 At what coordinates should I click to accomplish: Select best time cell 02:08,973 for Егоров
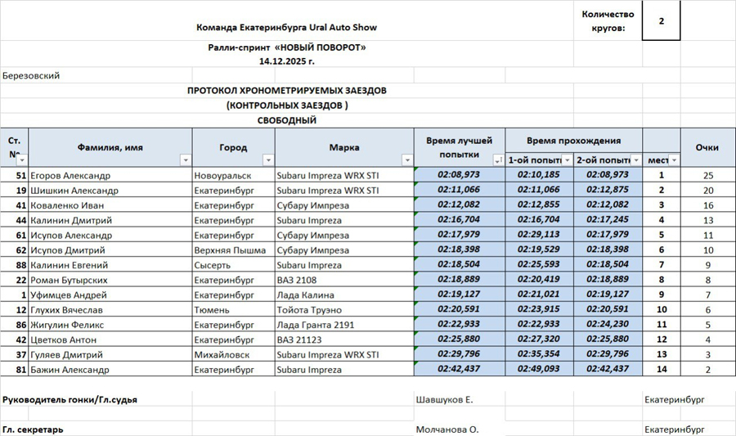pyautogui.click(x=459, y=175)
